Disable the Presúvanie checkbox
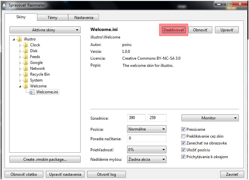Image resolution: width=249 pixels, height=180 pixels. click(x=183, y=129)
